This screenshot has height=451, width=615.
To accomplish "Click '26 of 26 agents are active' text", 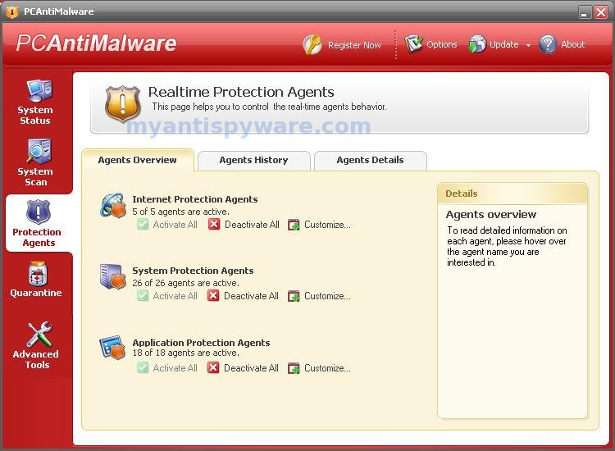I will pyautogui.click(x=185, y=283).
